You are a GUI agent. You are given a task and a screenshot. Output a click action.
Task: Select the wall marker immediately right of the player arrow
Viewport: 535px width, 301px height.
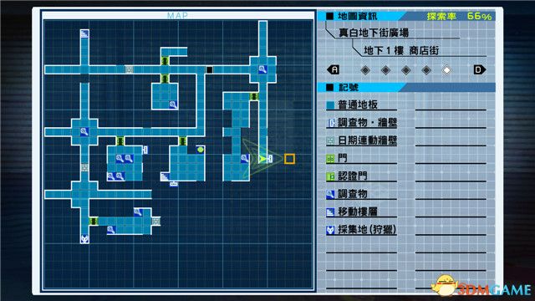tap(270, 158)
